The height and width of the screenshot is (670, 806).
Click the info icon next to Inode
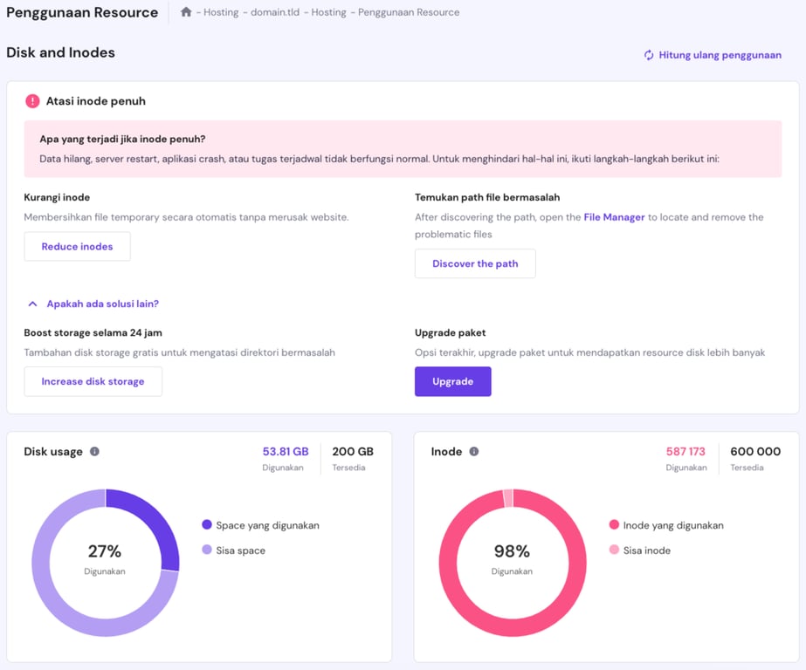pos(474,452)
